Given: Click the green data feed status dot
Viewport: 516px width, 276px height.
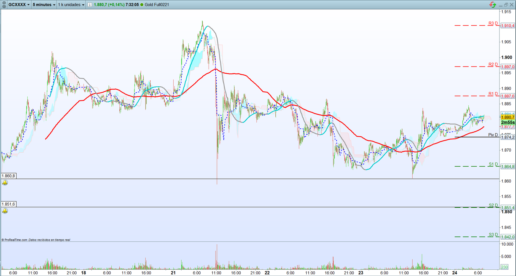Looking at the screenshot, I should pos(141,4).
